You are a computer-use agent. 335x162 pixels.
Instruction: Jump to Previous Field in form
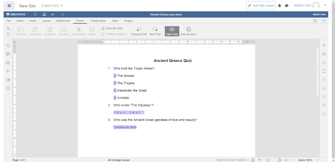pyautogui.click(x=139, y=31)
